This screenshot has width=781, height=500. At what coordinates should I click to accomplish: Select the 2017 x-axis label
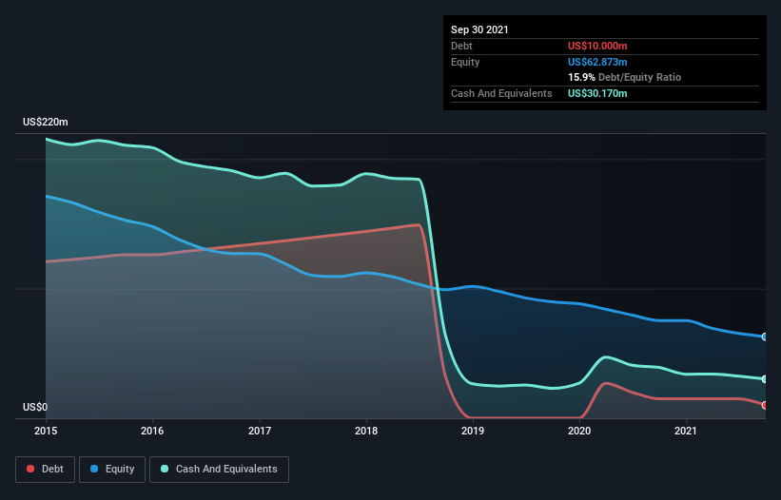(260, 431)
